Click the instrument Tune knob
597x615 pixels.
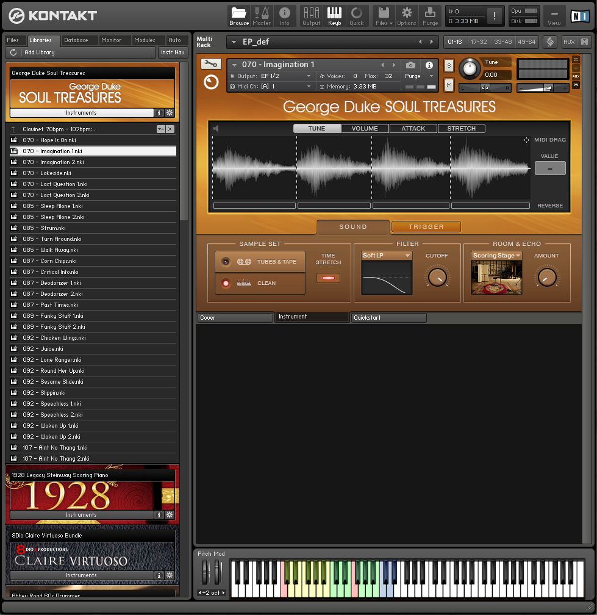click(x=470, y=68)
